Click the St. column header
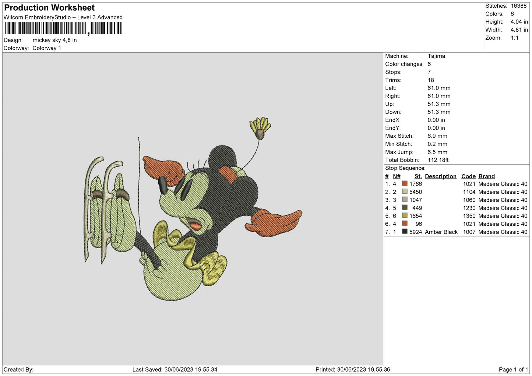 pos(418,176)
